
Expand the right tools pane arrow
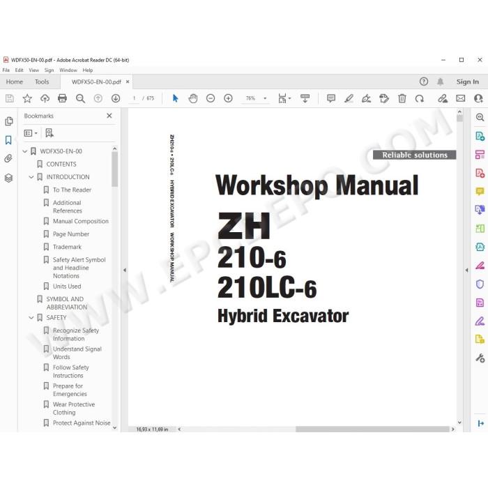(466, 270)
